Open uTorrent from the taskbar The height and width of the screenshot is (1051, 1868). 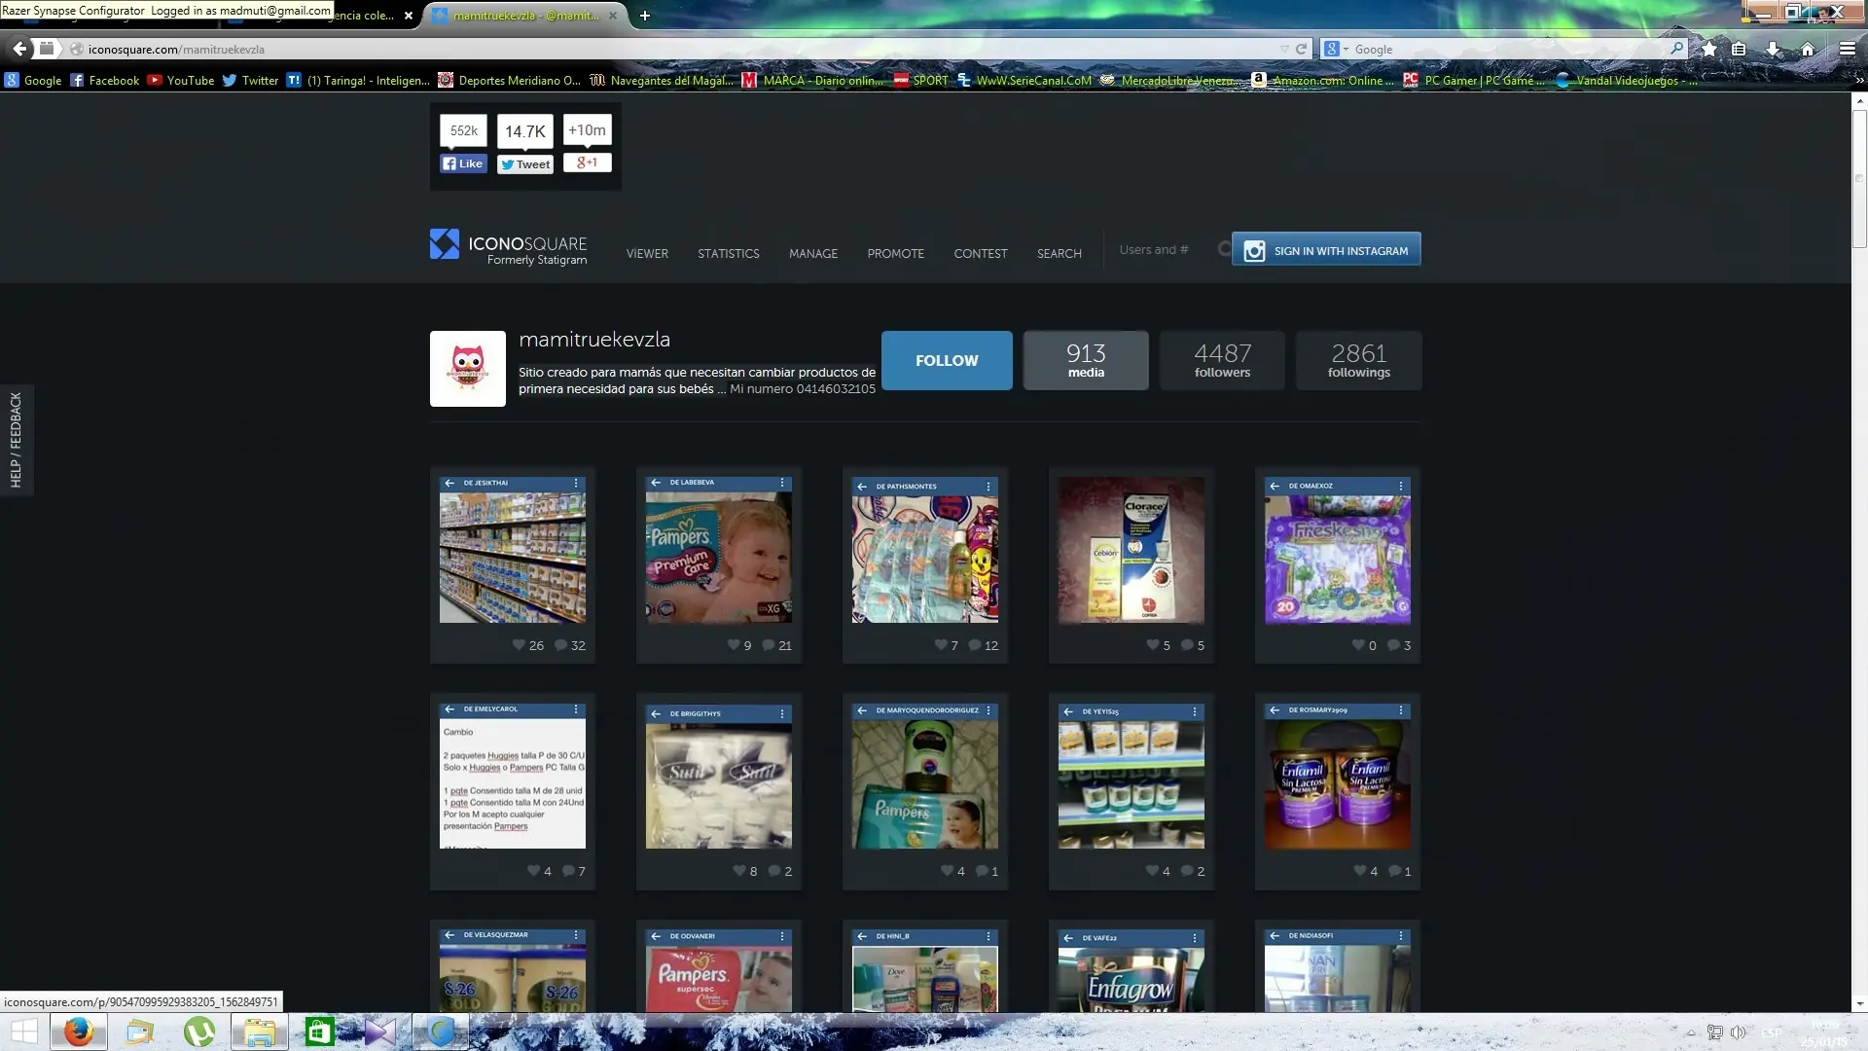pos(199,1032)
